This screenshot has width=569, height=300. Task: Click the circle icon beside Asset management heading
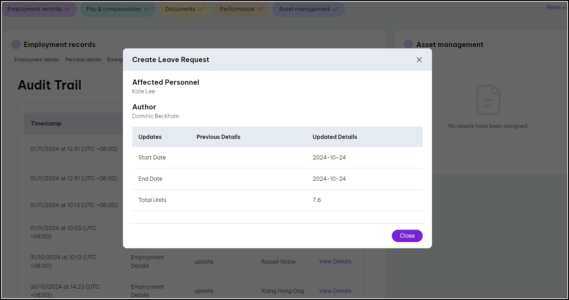pyautogui.click(x=408, y=45)
